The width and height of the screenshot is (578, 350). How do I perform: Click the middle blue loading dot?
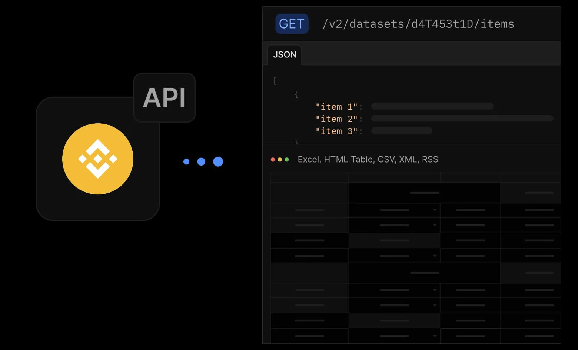(201, 161)
